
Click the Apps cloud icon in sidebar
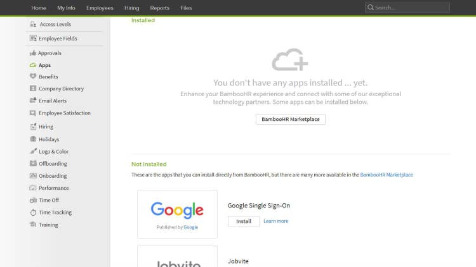pyautogui.click(x=33, y=65)
